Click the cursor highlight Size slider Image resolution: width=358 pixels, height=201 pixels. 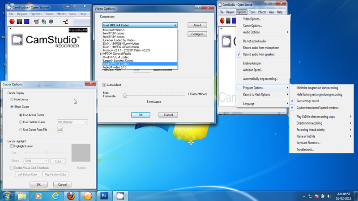(47, 152)
